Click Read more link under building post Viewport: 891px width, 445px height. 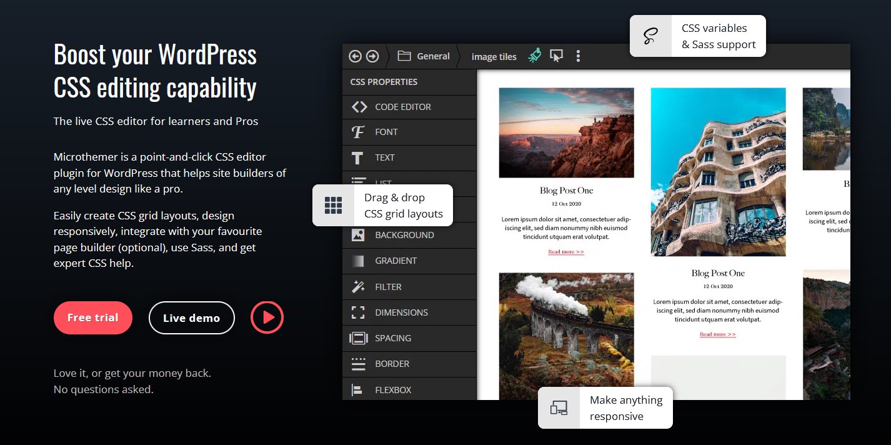(x=718, y=334)
